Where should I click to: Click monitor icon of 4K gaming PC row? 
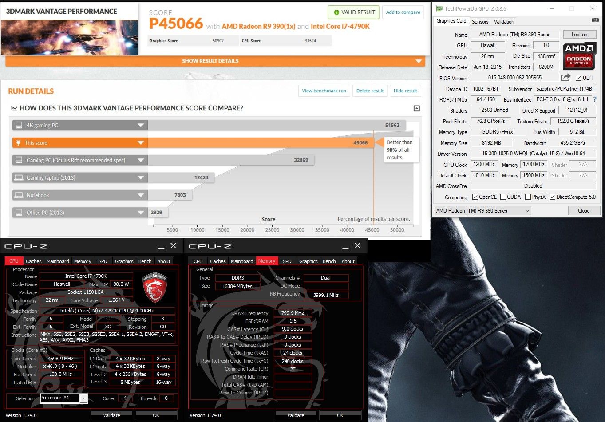(x=19, y=125)
